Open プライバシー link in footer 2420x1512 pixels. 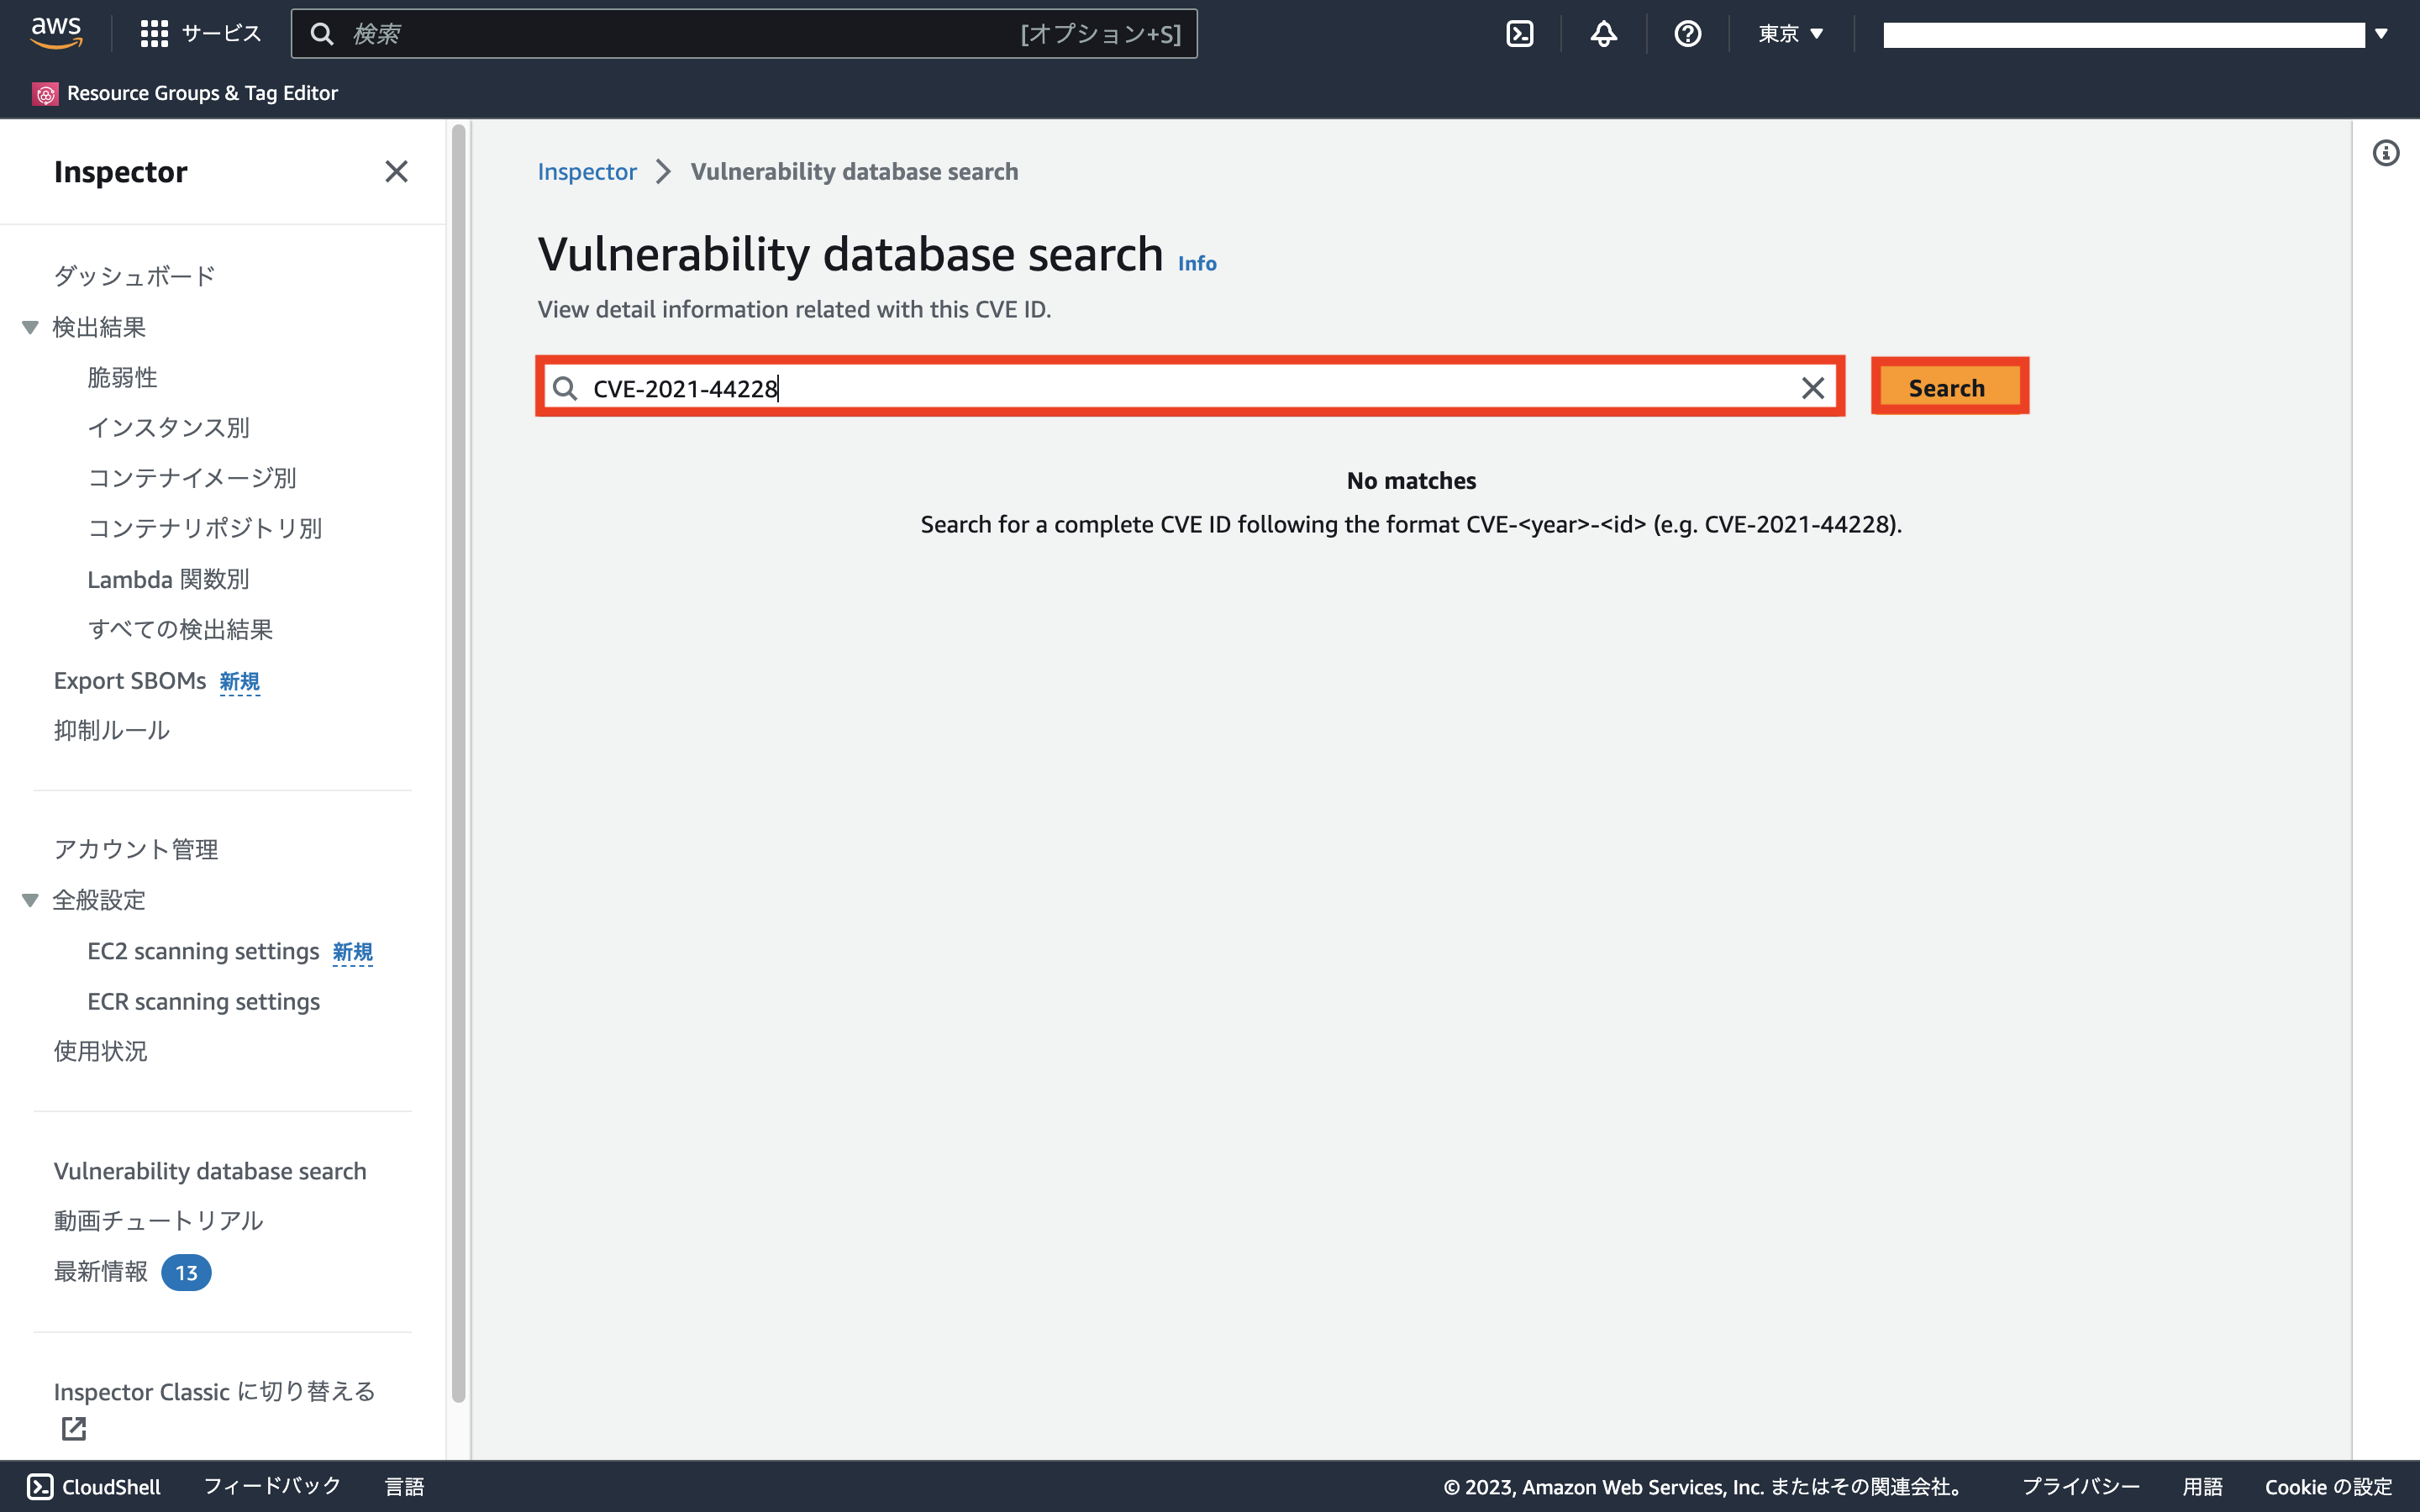[2081, 1487]
